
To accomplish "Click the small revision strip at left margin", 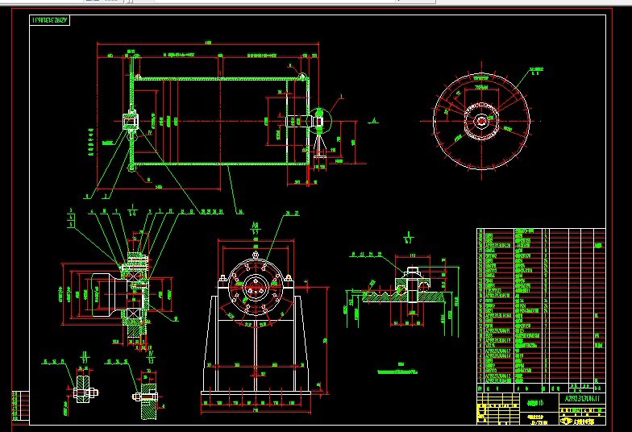I will point(21,405).
